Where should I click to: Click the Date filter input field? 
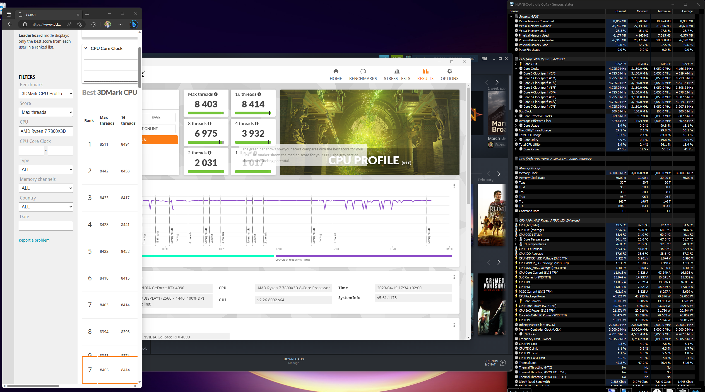coord(46,226)
